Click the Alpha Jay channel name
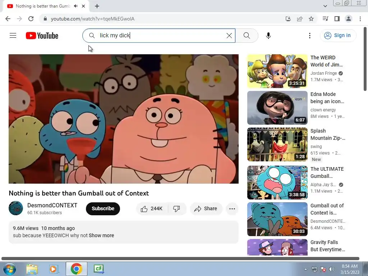368x276 pixels. point(323,184)
